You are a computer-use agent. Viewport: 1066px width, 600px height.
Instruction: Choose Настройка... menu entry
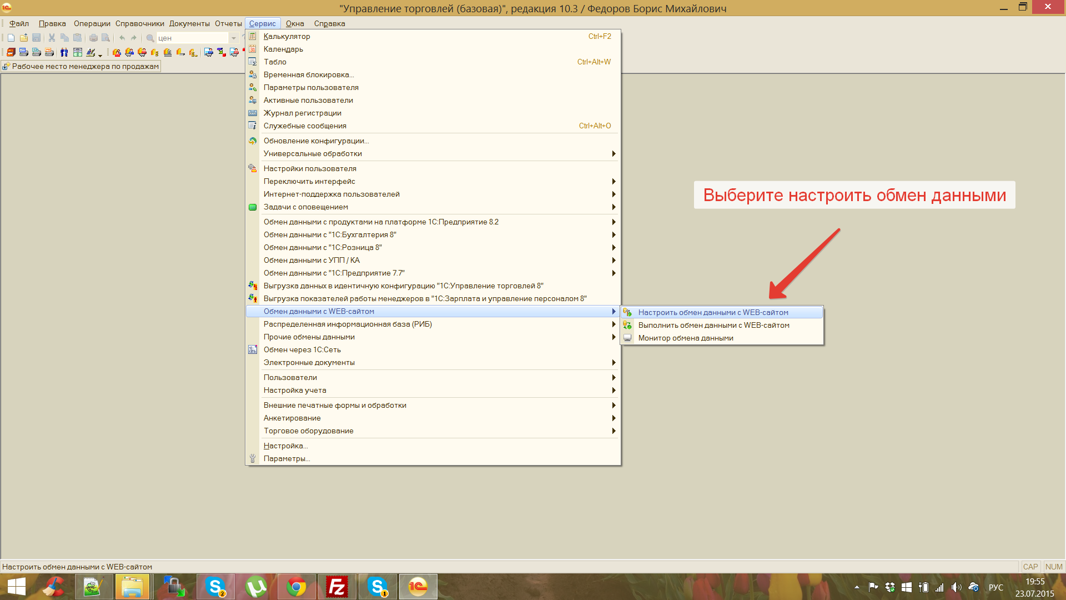click(433, 446)
